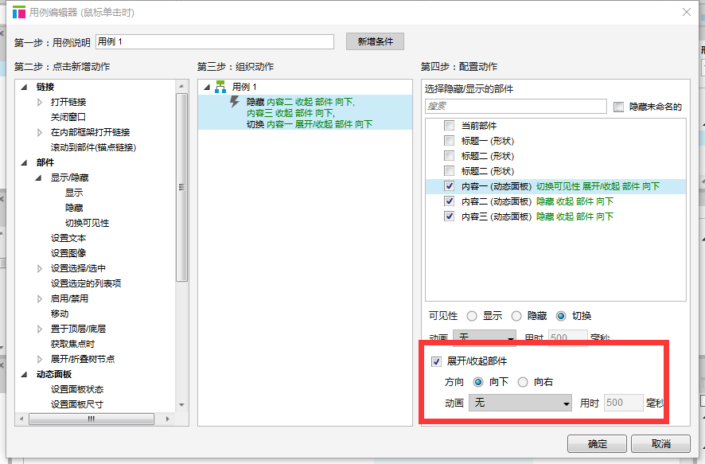This screenshot has width=705, height=464.
Task: Select the 显示 action in tree
Action: coord(74,193)
